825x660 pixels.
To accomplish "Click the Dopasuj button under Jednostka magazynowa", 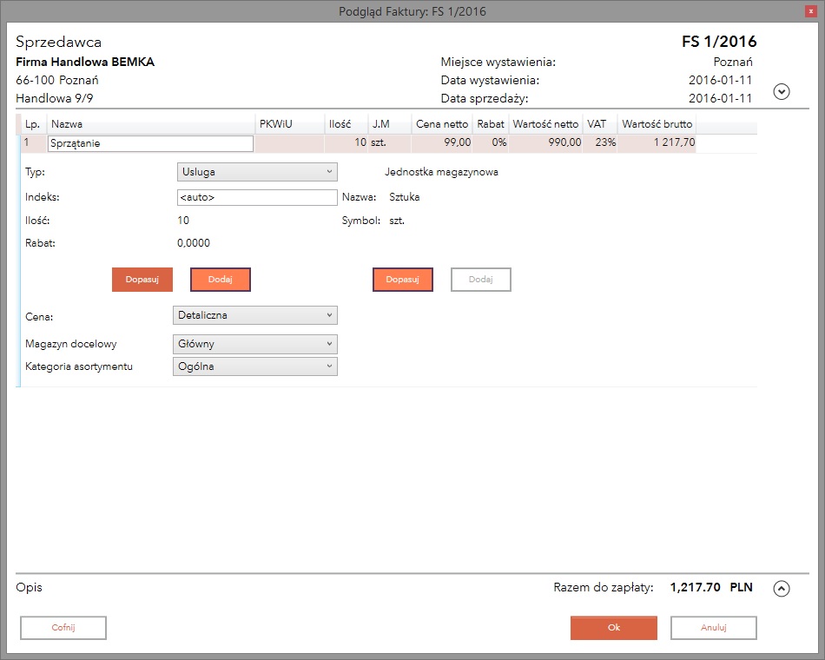I will coord(402,280).
